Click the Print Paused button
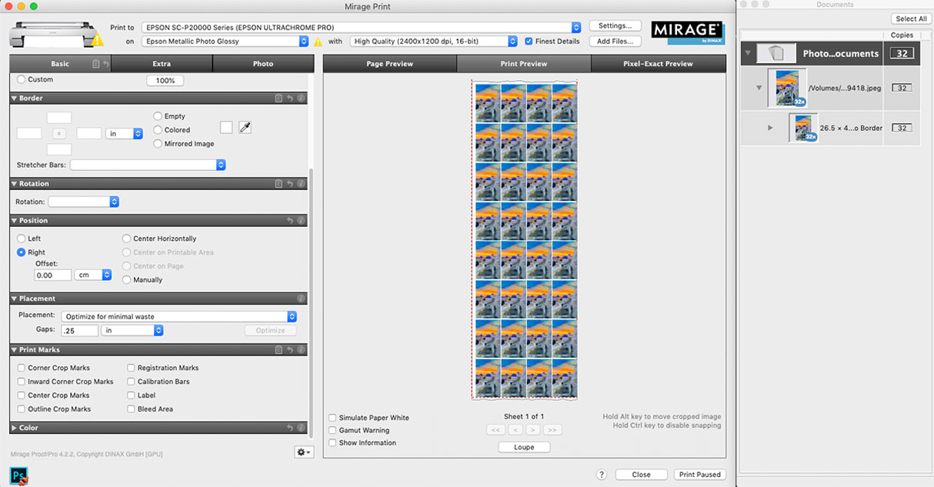This screenshot has height=487, width=934. tap(699, 475)
